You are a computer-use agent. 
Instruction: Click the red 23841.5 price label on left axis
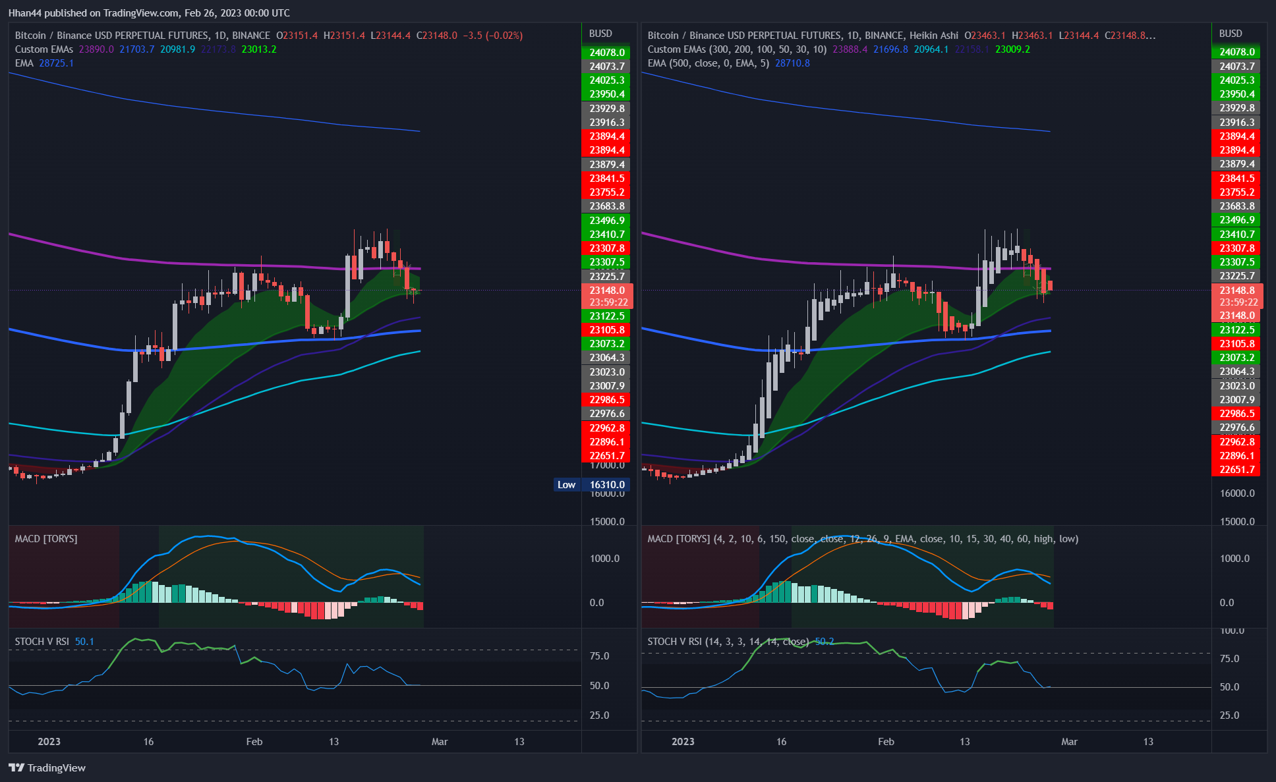click(606, 179)
